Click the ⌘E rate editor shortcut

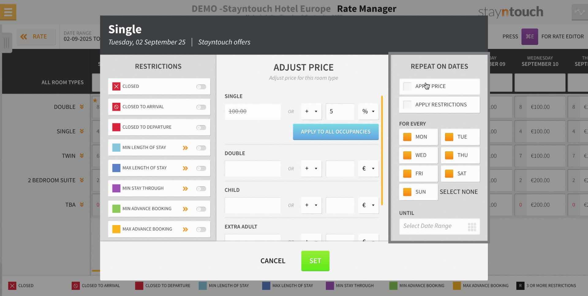coord(530,36)
